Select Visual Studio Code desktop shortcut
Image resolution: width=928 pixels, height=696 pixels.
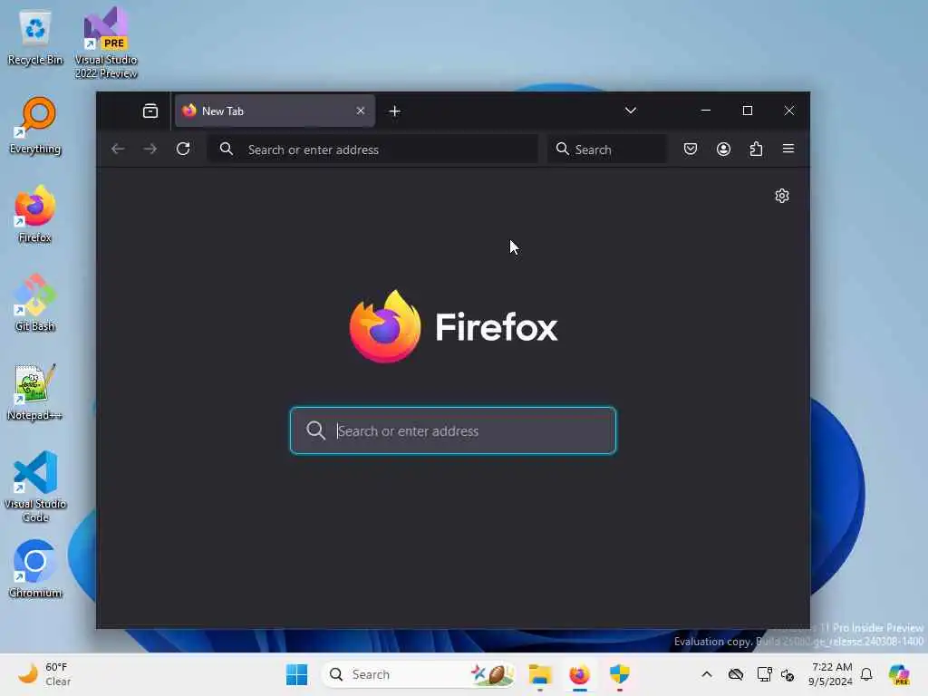[x=35, y=487]
